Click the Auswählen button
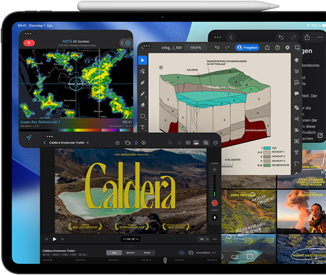Screen dimensions: 326x275 coord(203,252)
